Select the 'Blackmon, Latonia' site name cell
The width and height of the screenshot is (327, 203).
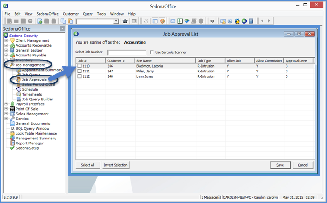(x=150, y=66)
